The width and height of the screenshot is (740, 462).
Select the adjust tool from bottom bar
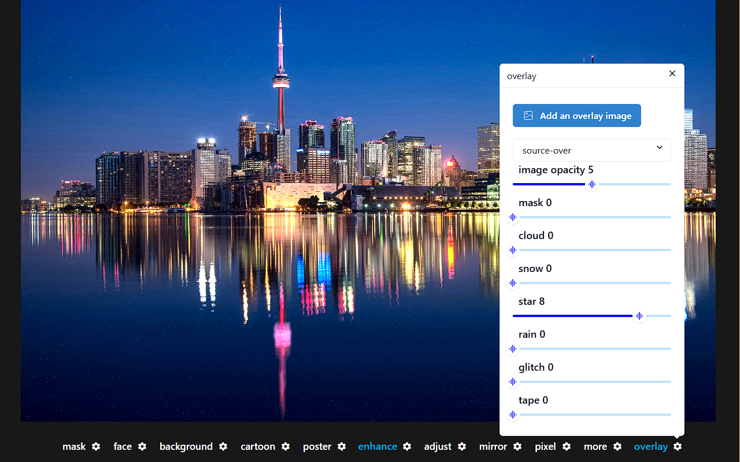(437, 446)
